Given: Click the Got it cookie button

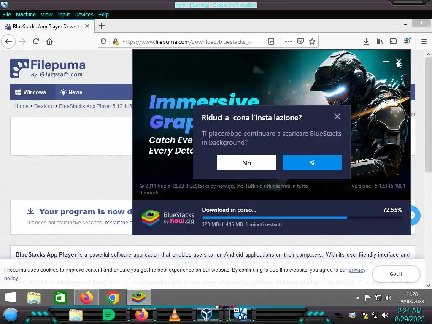Looking at the screenshot, I should pyautogui.click(x=396, y=274).
